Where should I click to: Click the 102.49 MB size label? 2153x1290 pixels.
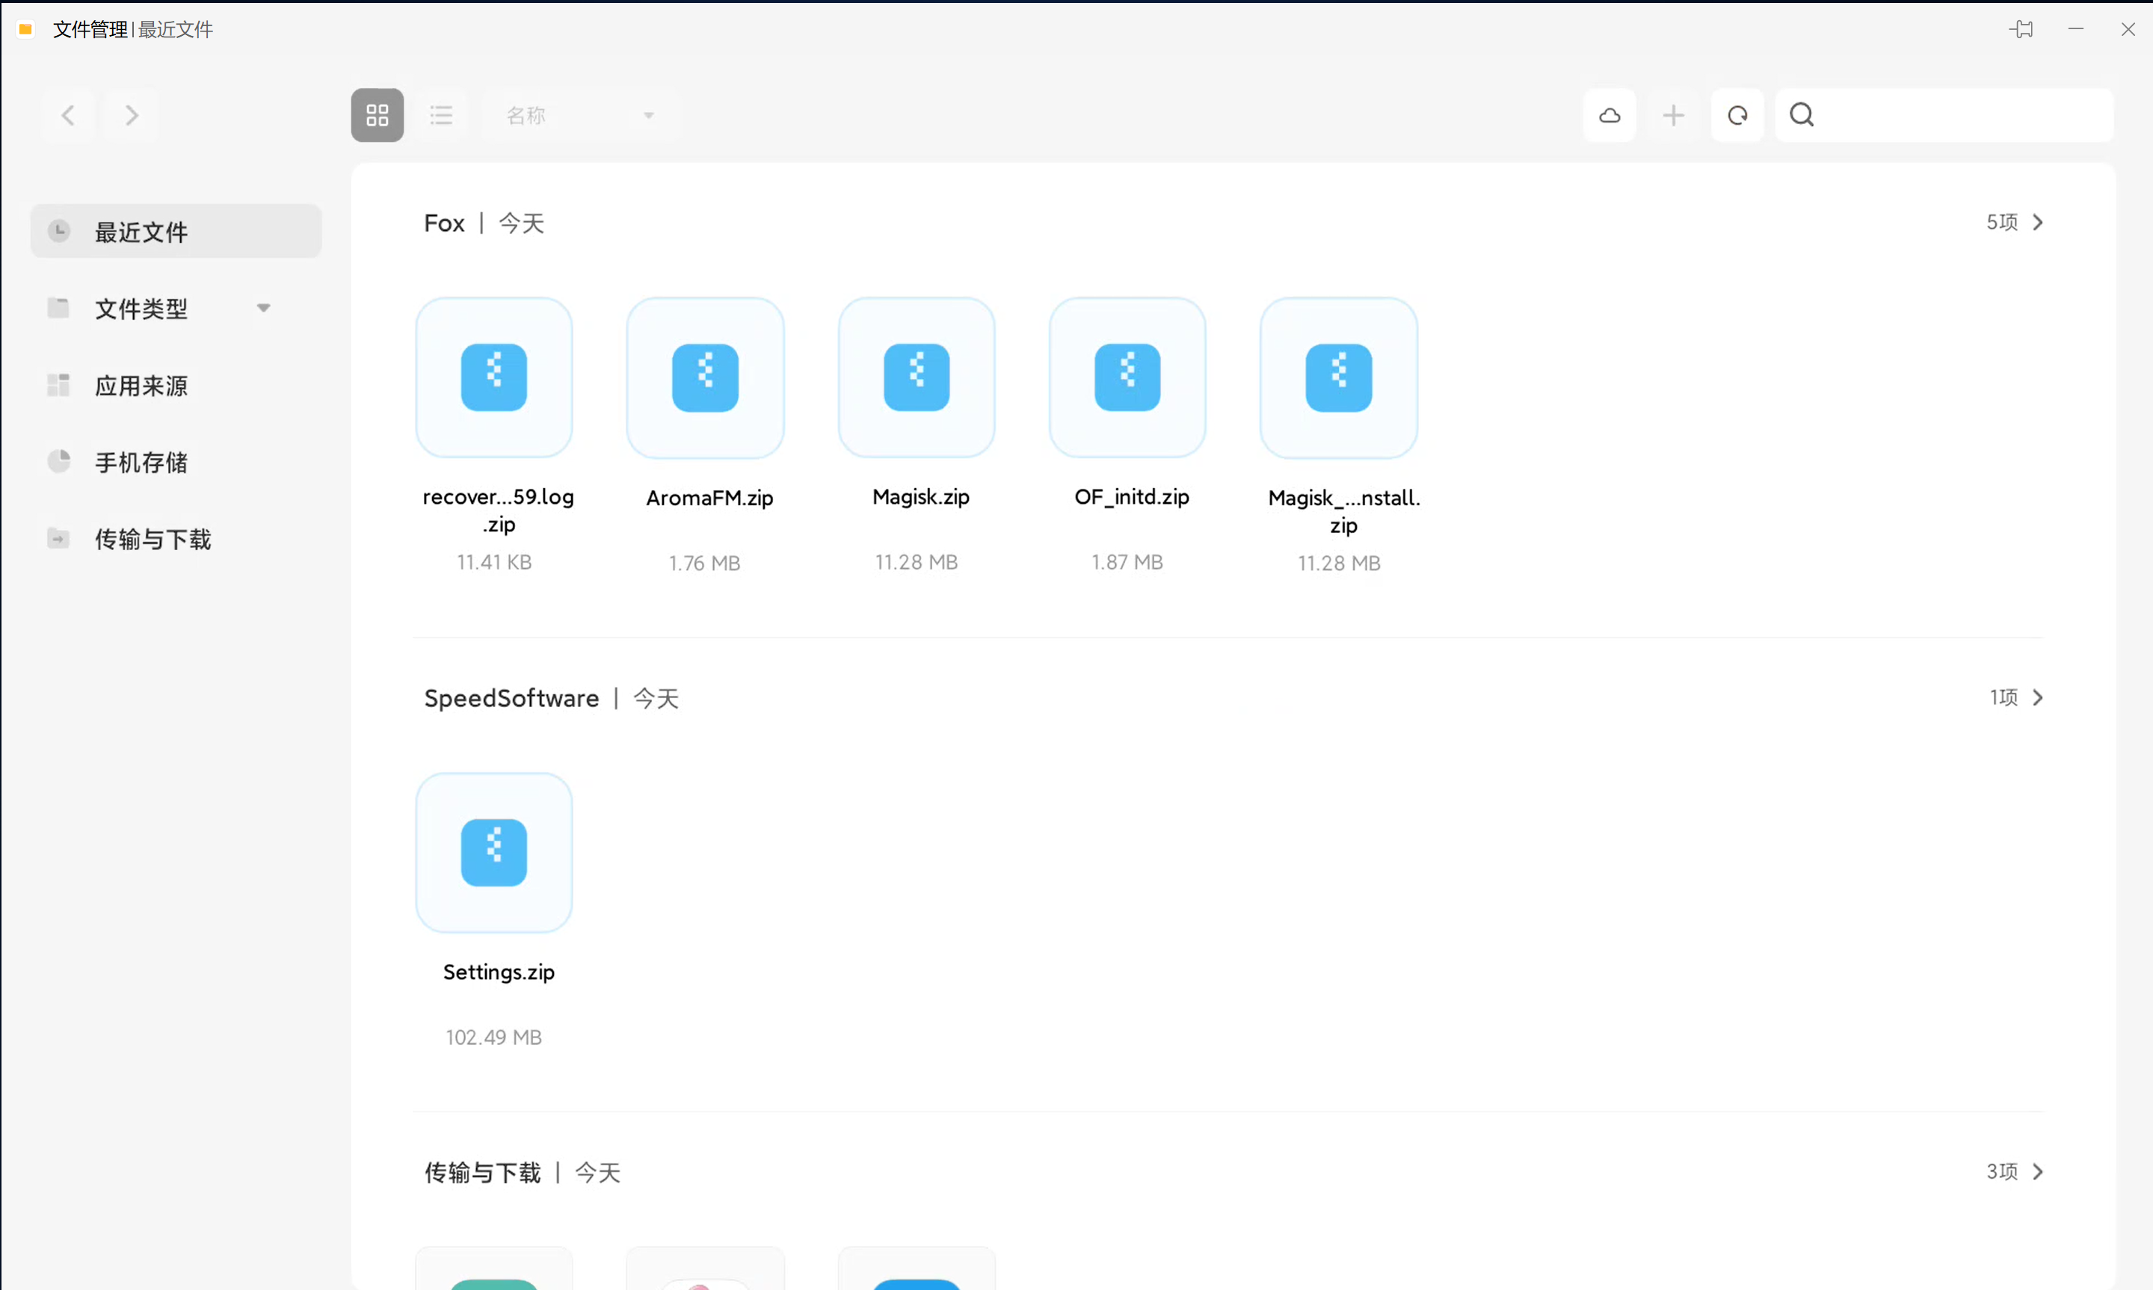point(493,1037)
